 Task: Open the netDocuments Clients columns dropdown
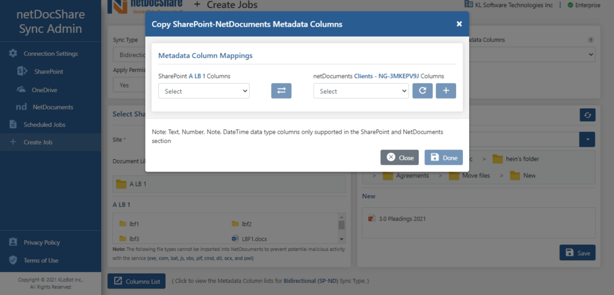click(x=361, y=91)
